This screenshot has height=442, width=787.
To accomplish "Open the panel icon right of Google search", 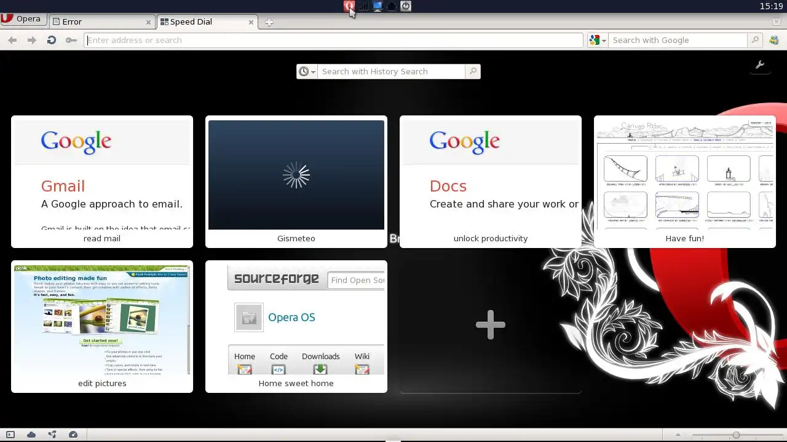I will click(x=774, y=40).
